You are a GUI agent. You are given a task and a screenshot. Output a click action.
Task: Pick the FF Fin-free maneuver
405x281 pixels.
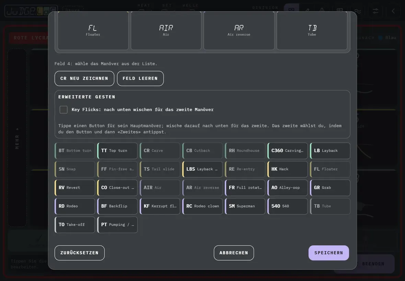[x=117, y=169]
